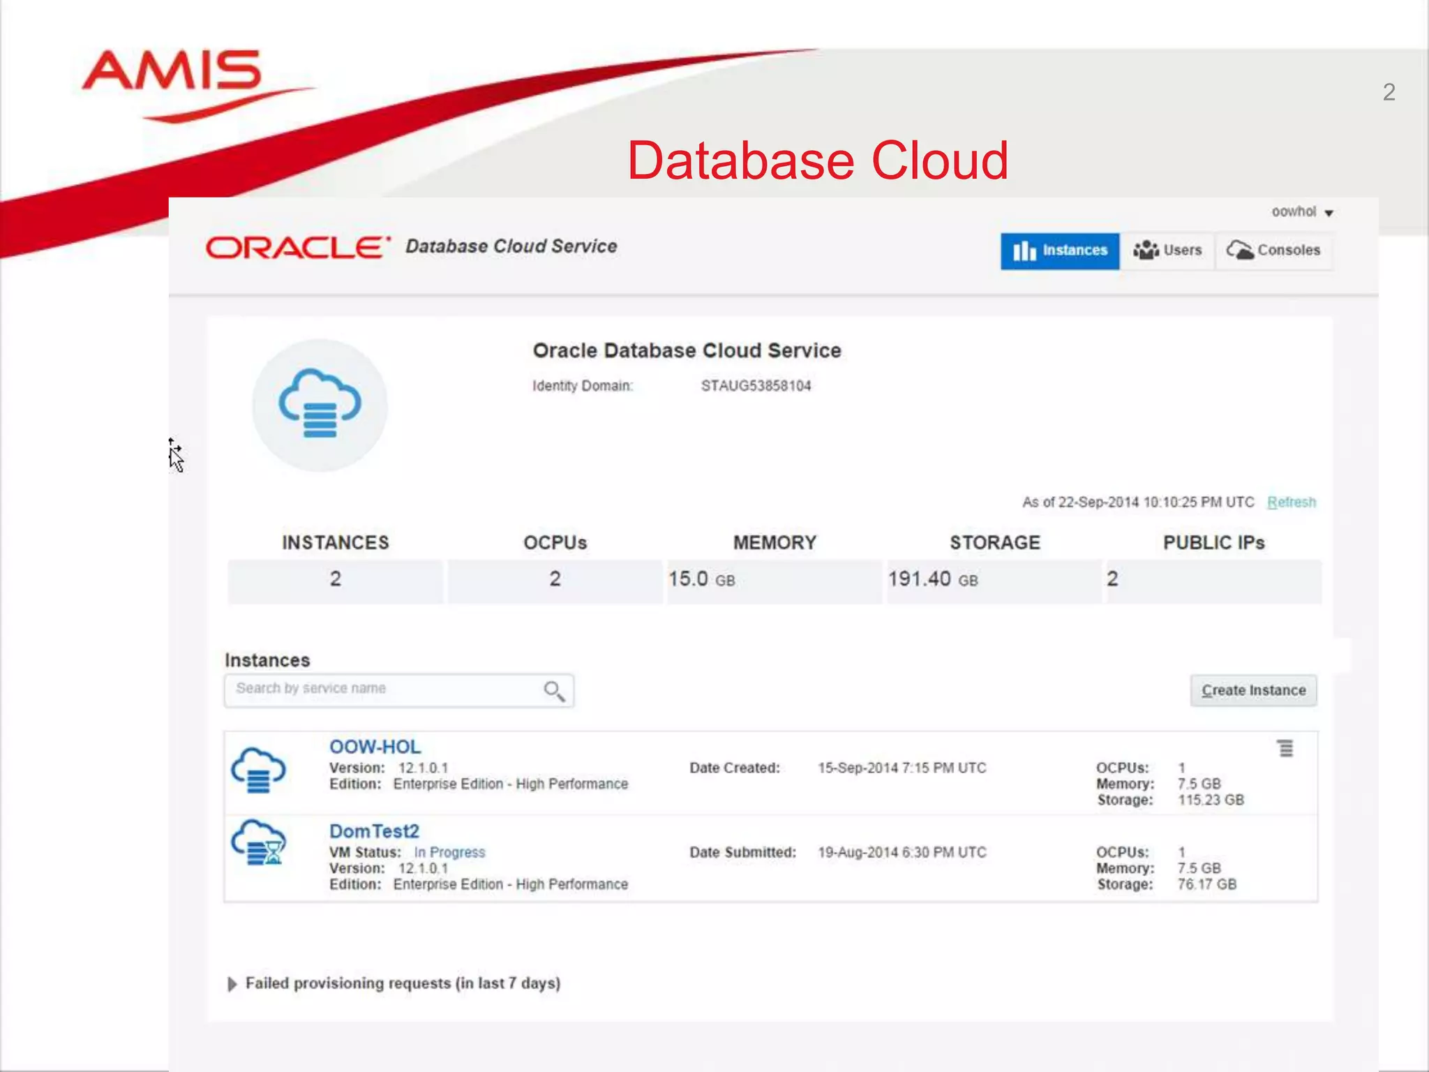Click the STORAGE 191.40 GB tile
The height and width of the screenshot is (1072, 1429).
[x=994, y=581]
